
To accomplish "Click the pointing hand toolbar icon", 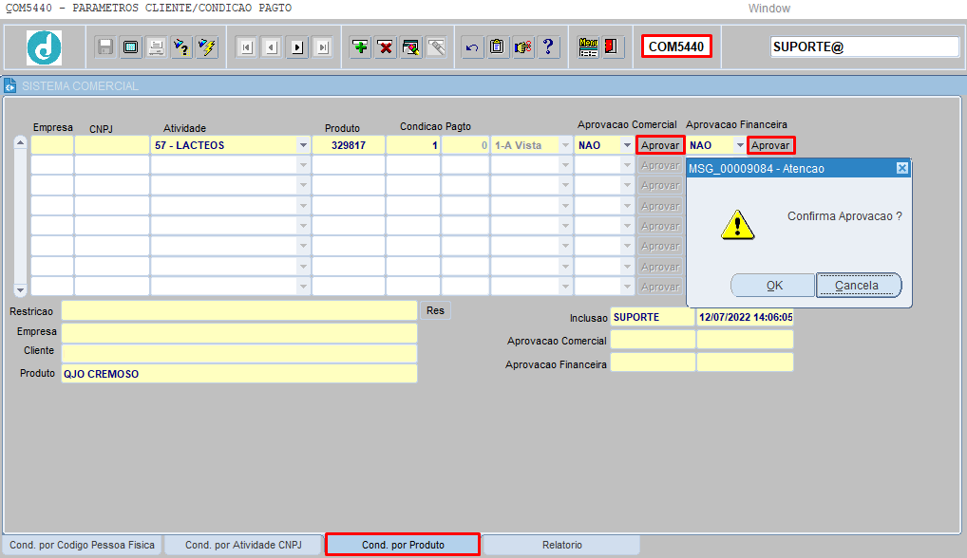I will pos(523,46).
